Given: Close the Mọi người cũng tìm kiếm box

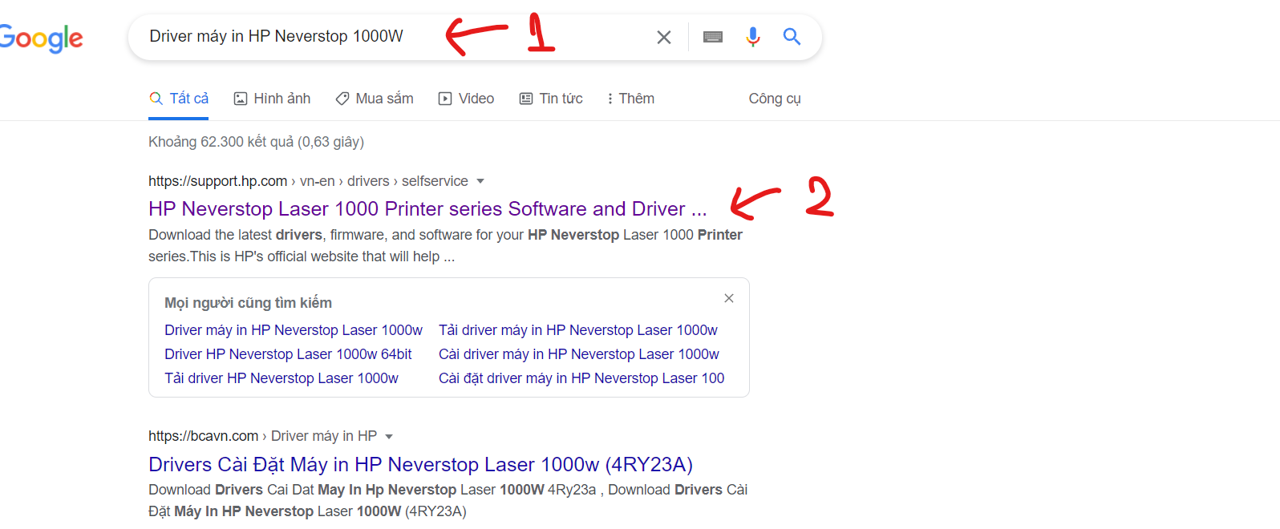Looking at the screenshot, I should point(729,298).
